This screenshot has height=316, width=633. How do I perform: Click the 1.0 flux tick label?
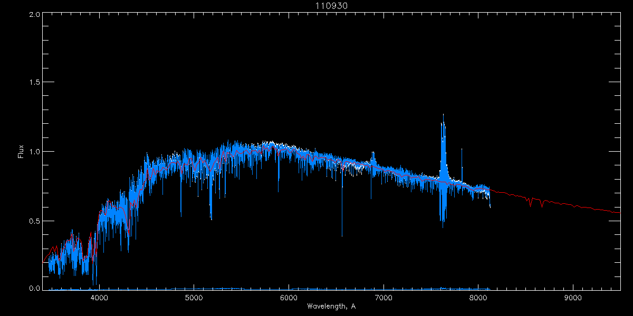pos(34,152)
